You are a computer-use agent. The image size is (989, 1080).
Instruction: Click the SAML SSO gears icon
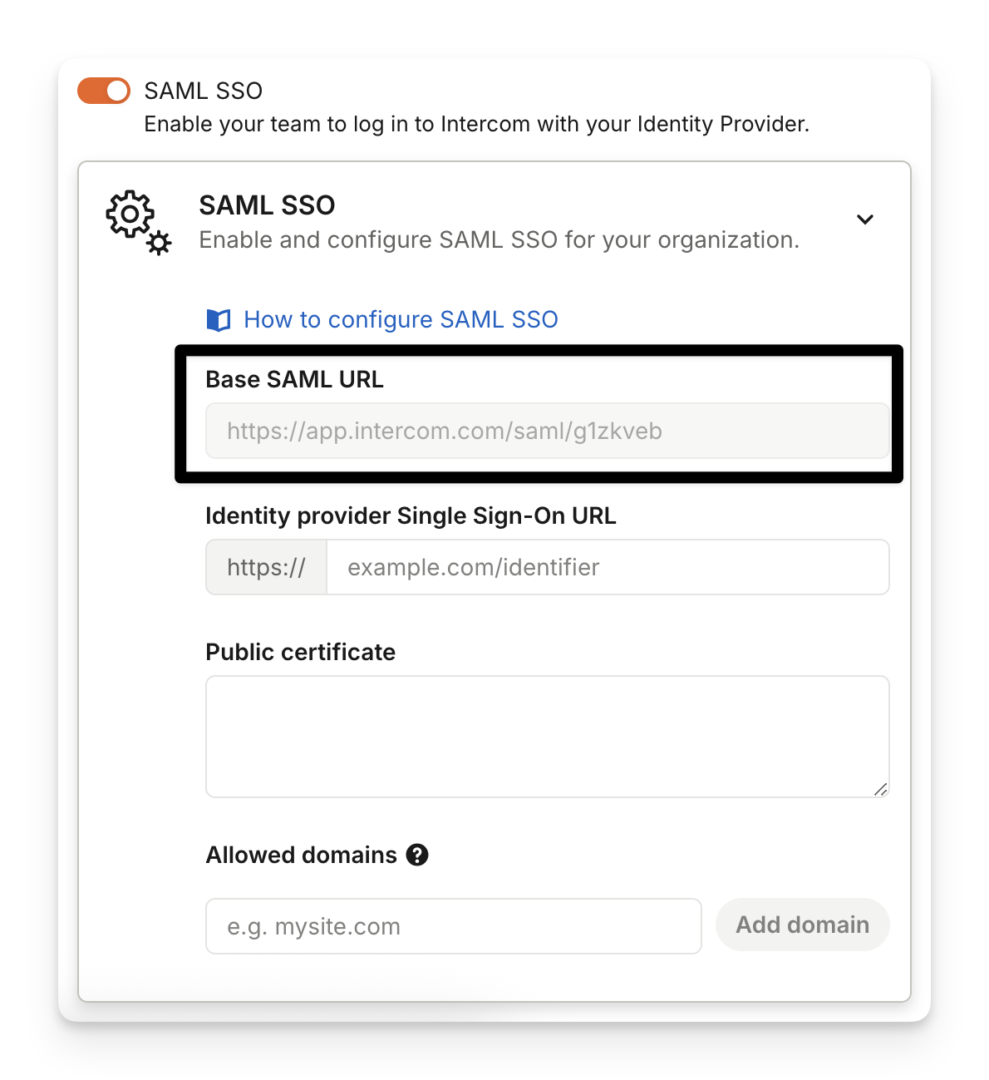pyautogui.click(x=138, y=222)
